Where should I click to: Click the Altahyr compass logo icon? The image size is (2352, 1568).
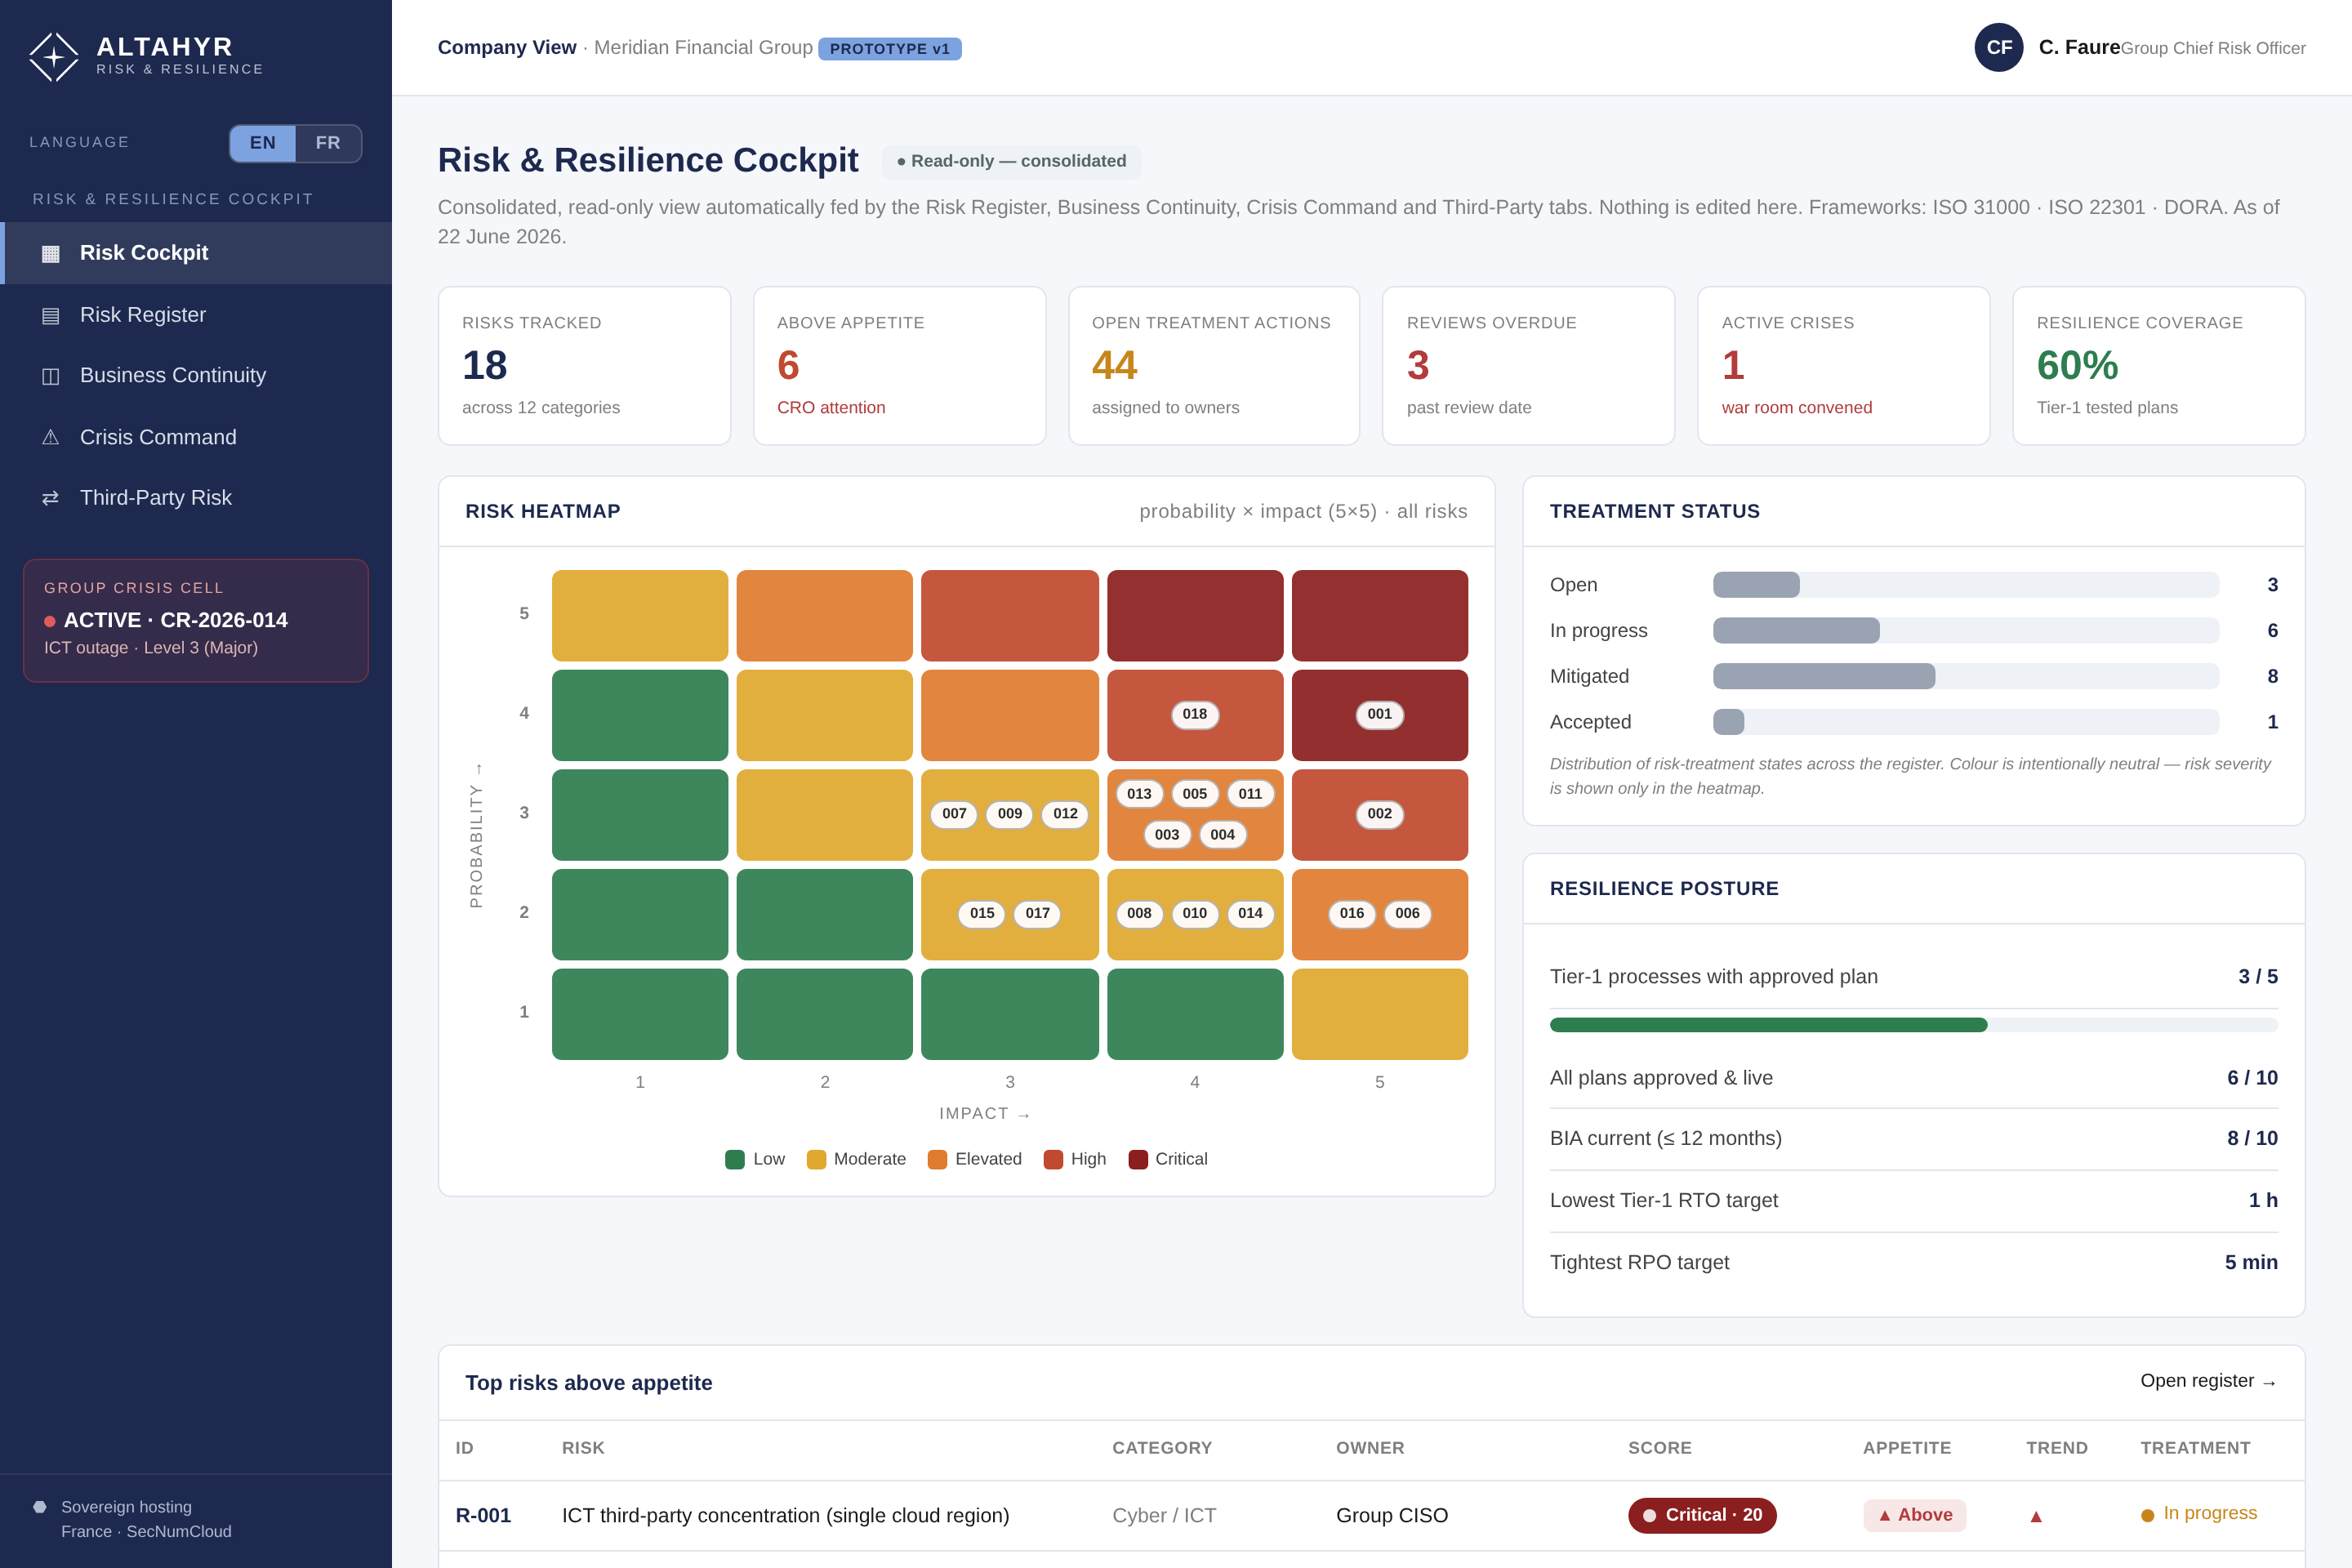coord(54,57)
